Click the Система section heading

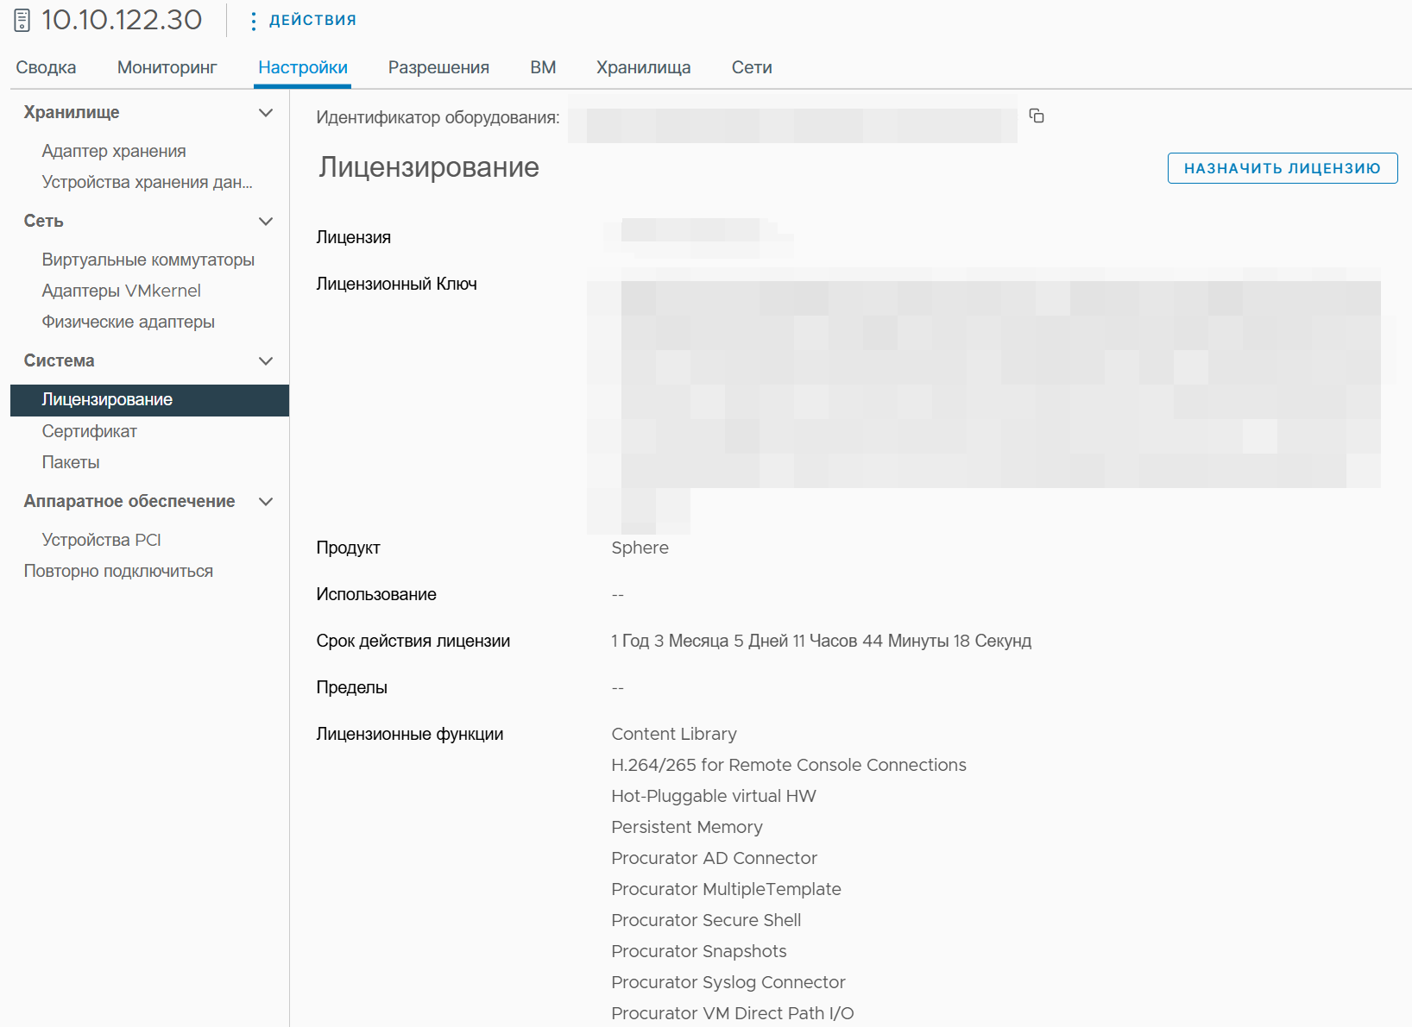pos(60,360)
